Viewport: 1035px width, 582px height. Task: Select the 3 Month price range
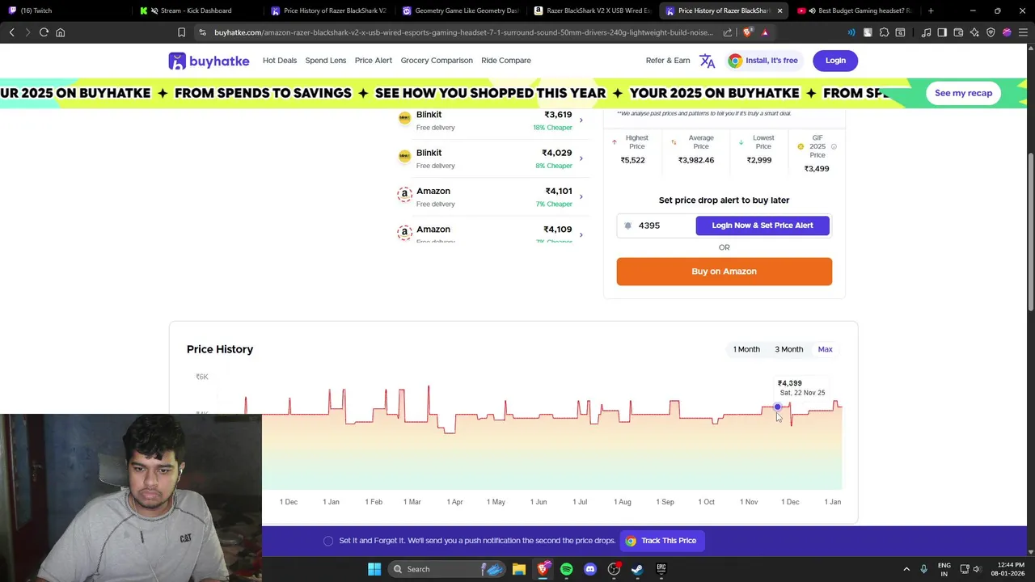click(789, 349)
